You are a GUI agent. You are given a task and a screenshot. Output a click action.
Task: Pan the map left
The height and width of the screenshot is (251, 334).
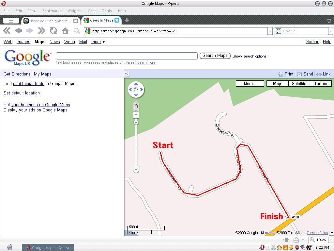(x=130, y=90)
